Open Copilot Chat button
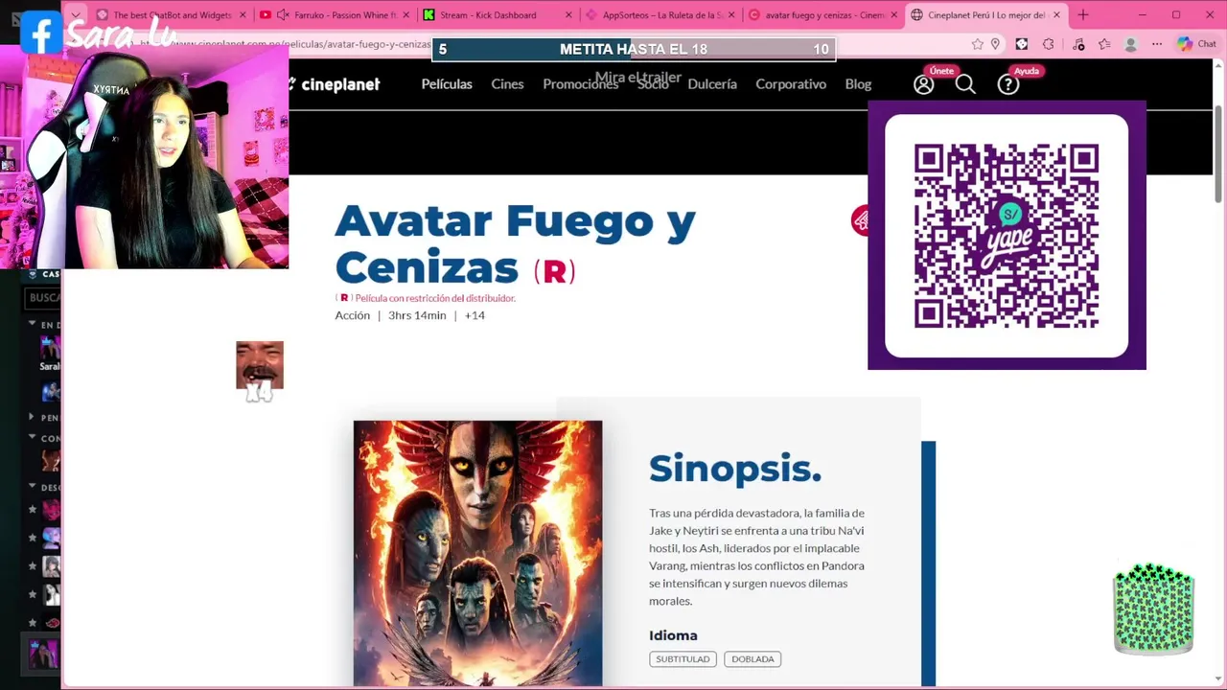 coord(1195,44)
